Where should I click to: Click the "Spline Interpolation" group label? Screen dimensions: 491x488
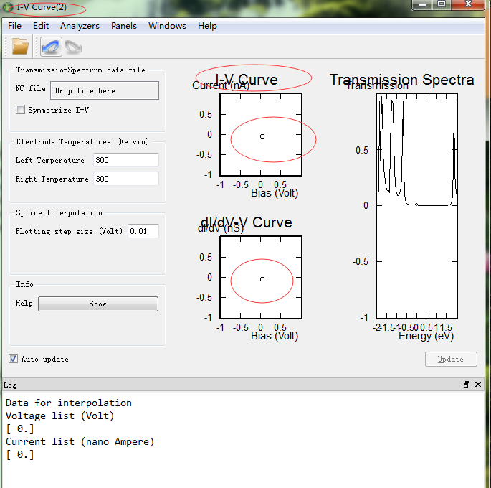(x=59, y=213)
